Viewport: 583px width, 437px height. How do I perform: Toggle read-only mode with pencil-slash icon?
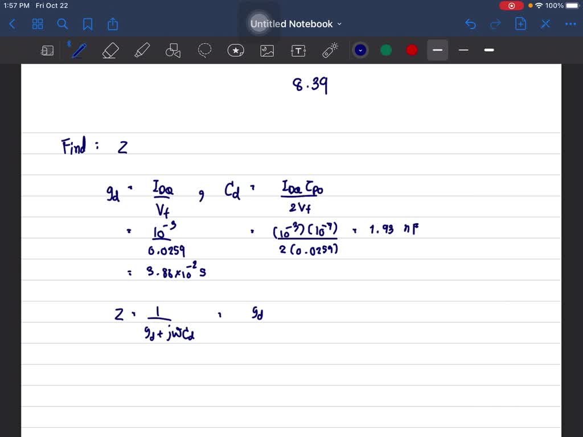tap(545, 24)
